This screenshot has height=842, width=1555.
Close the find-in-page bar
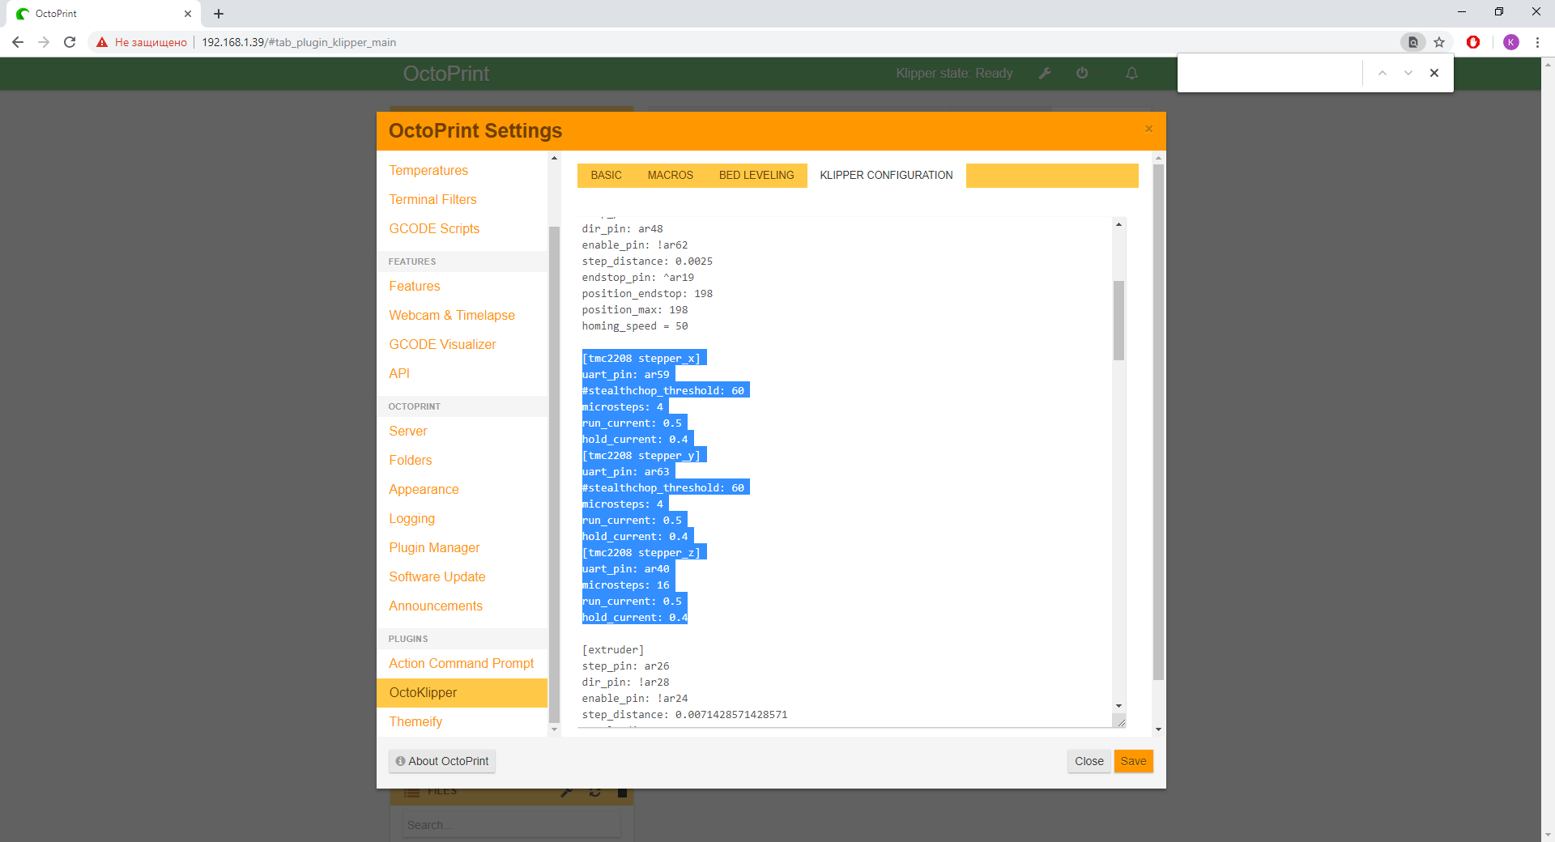point(1434,73)
